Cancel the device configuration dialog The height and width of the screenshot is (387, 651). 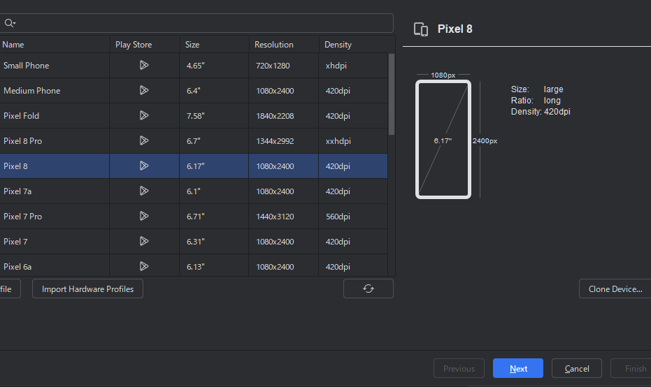coord(577,368)
